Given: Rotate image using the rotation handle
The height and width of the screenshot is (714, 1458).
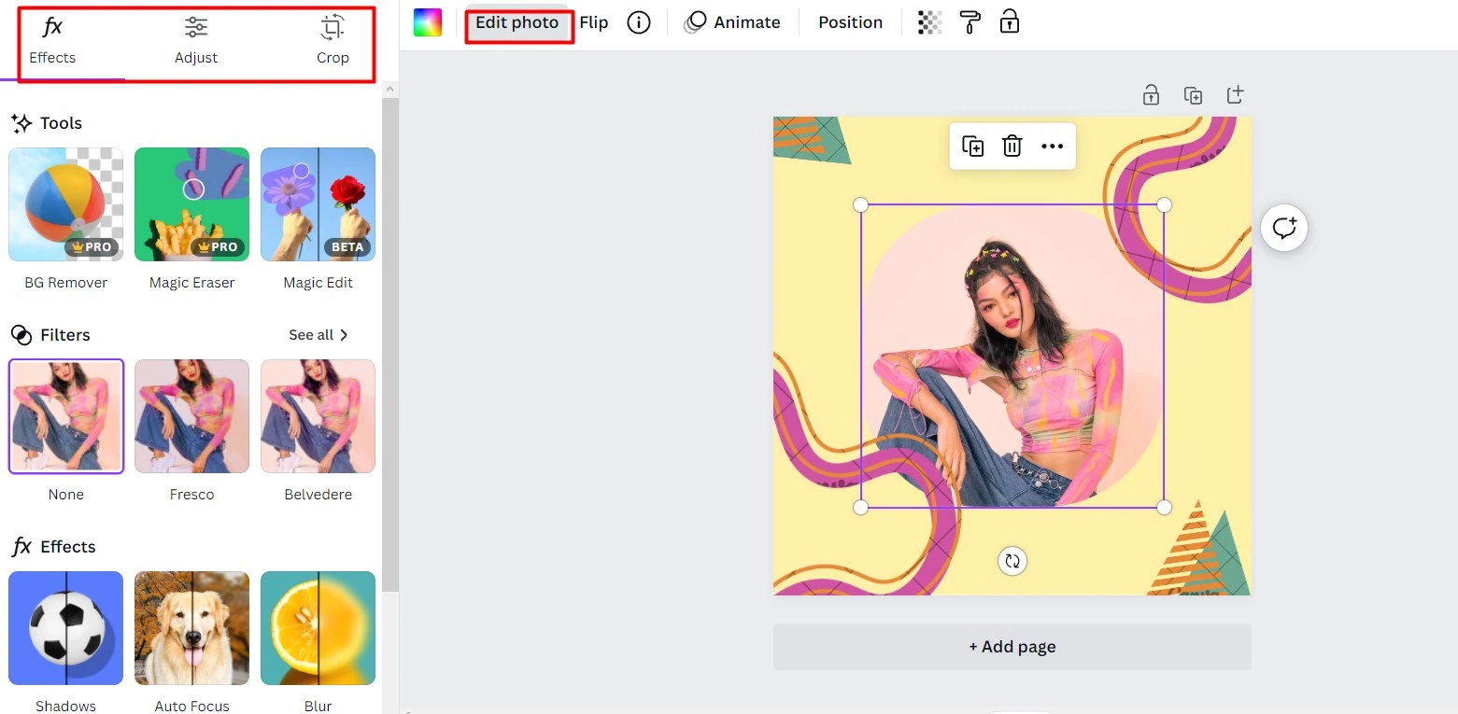Looking at the screenshot, I should click(x=1012, y=561).
